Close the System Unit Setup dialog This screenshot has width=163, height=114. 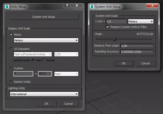pos(152,5)
